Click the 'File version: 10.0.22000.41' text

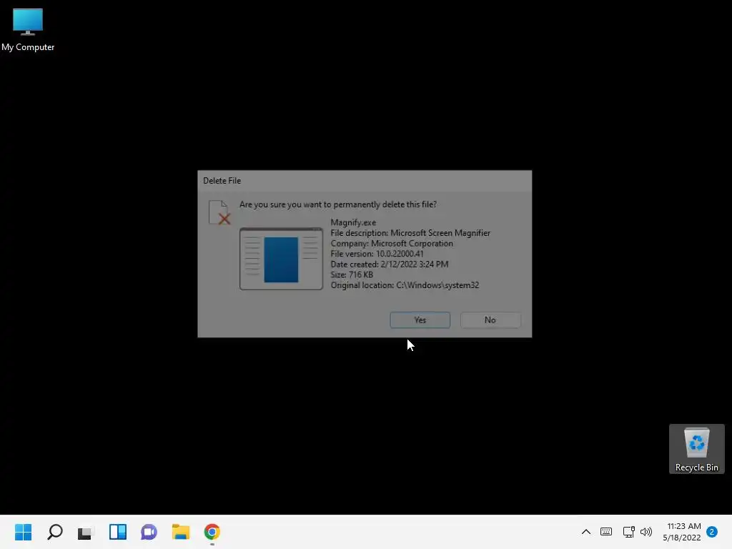click(x=377, y=254)
